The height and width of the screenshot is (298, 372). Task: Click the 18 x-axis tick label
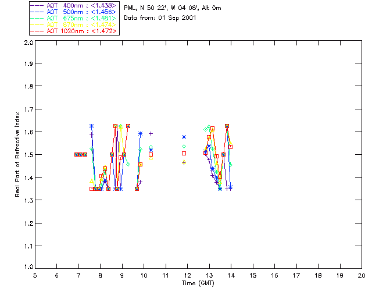[x=319, y=275]
